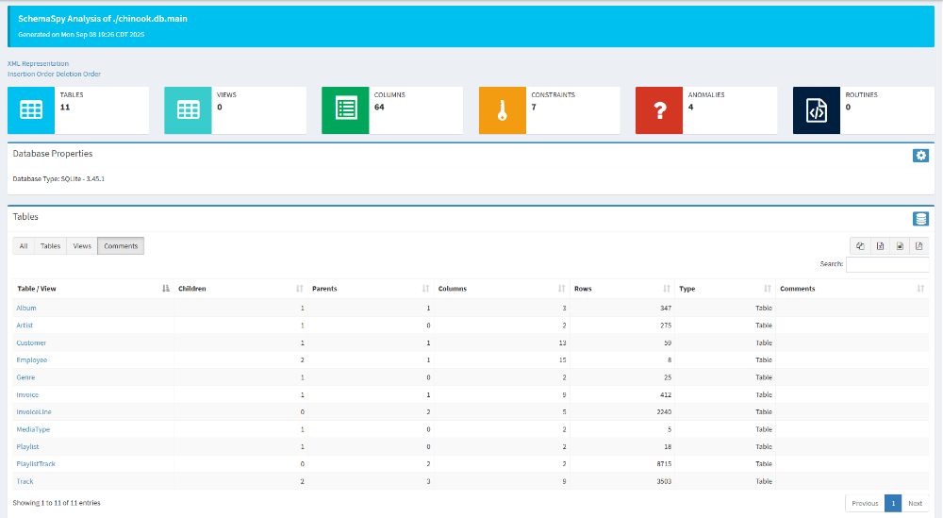Export the table with the PDF icon

click(x=919, y=246)
